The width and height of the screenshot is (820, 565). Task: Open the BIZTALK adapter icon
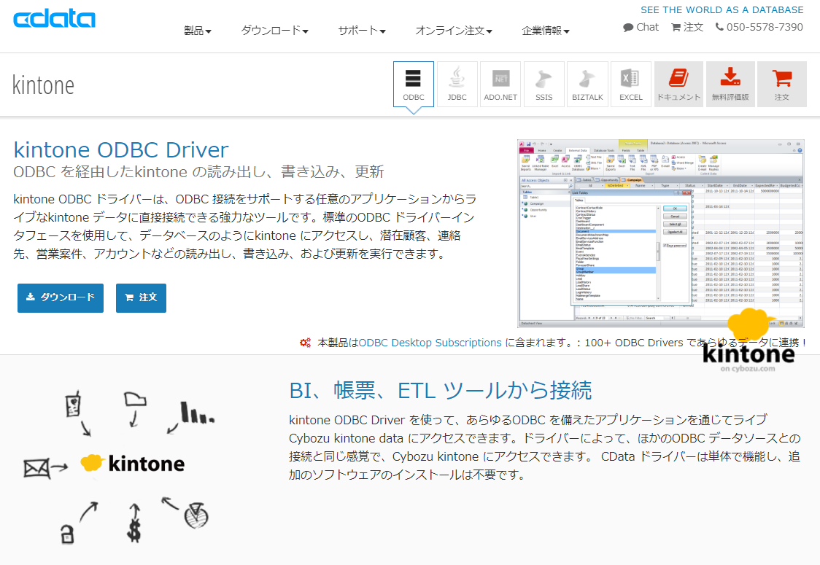click(x=587, y=83)
